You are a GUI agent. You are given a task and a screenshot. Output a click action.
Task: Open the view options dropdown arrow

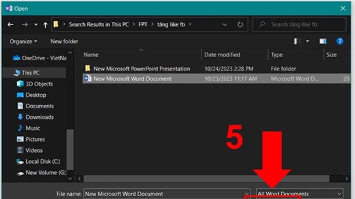[x=308, y=41]
